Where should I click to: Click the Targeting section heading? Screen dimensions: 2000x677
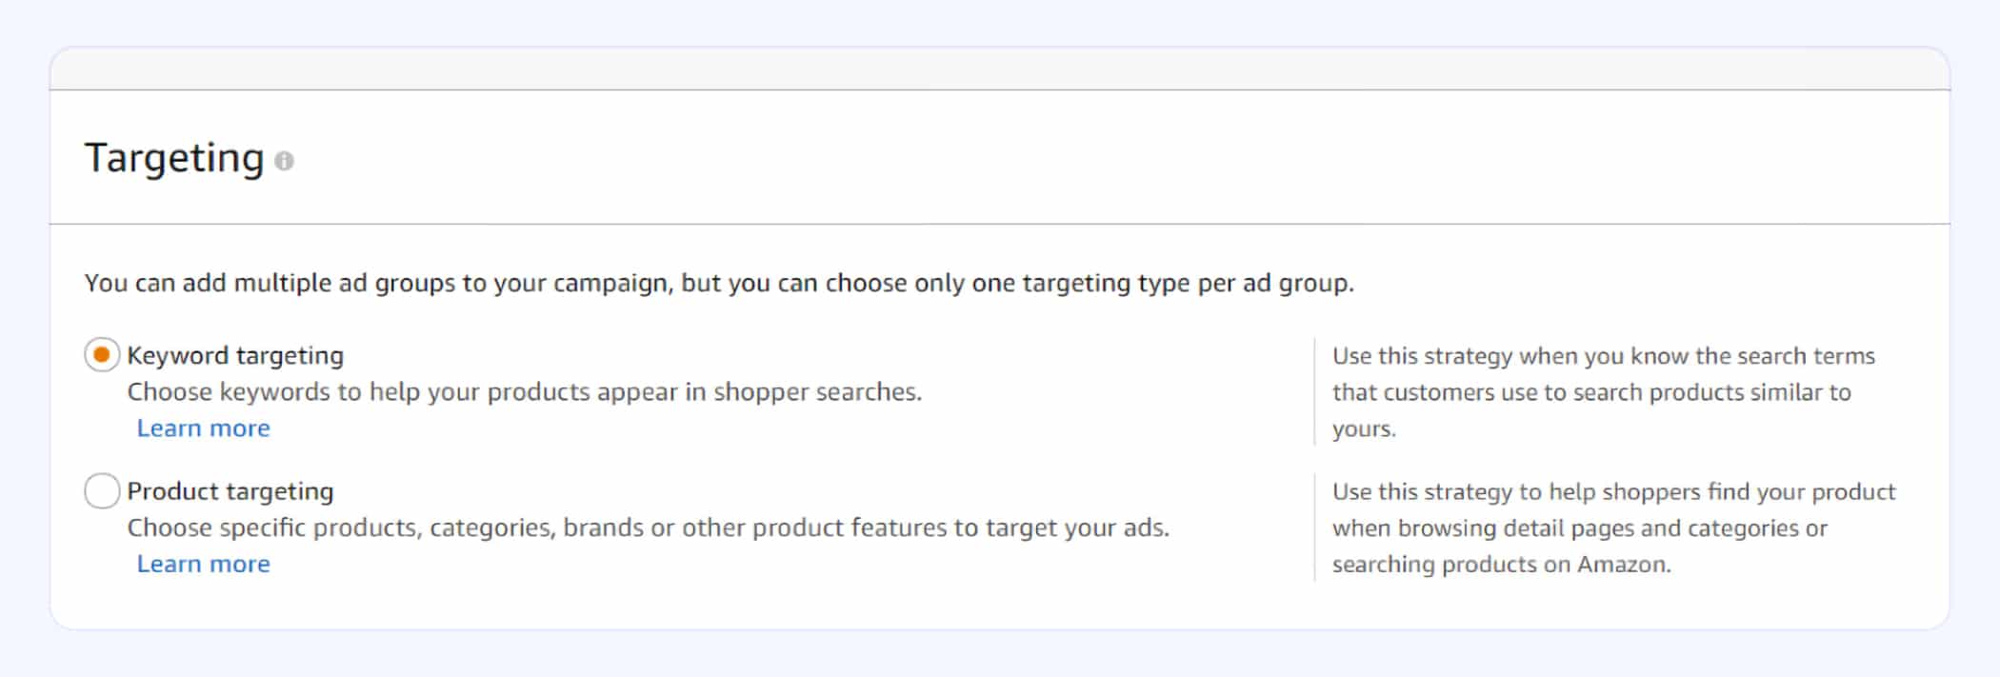point(174,158)
